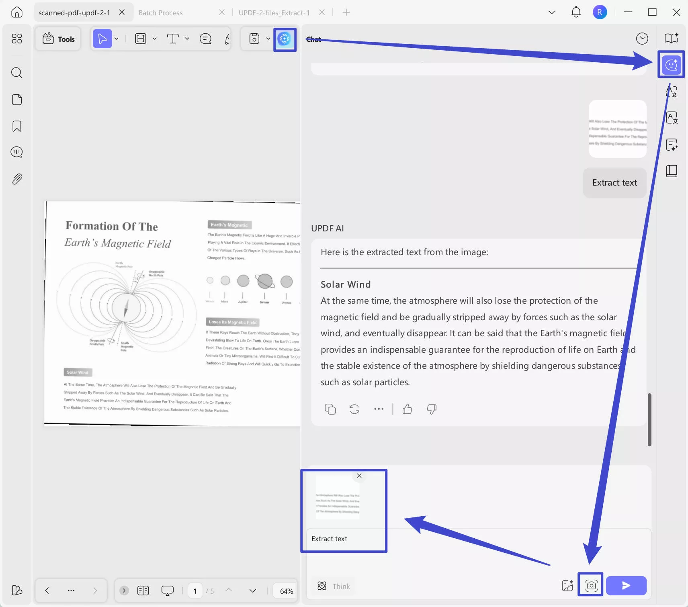Screen dimensions: 688x607
Task: Open the Text tool dropdown
Action: click(x=187, y=39)
